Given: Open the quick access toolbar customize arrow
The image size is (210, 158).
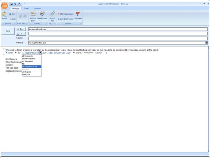Looking at the screenshot, I should pos(24,4).
